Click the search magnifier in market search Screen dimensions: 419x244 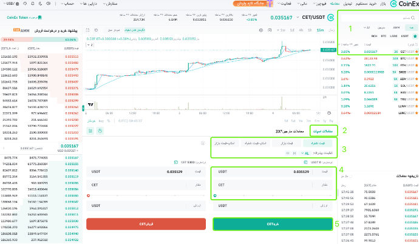[413, 18]
